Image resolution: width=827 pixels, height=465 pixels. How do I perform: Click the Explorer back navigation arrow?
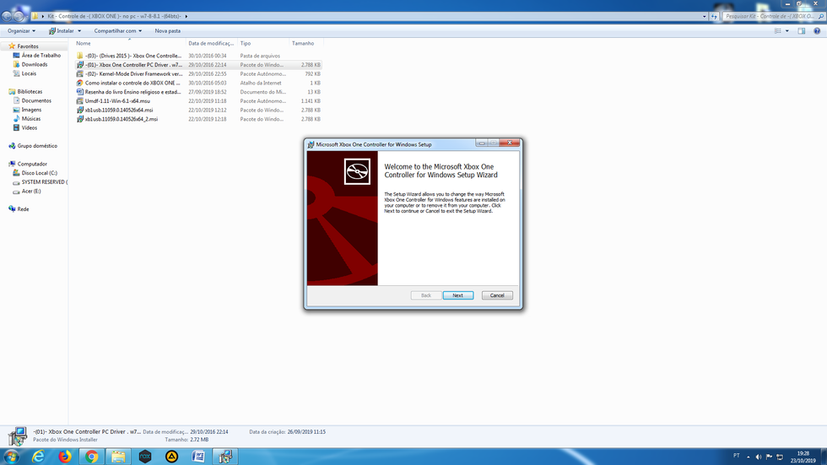click(7, 16)
